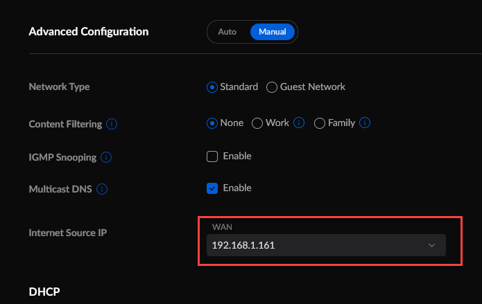Set Content Filtering to Family
482x304 pixels.
click(x=319, y=123)
